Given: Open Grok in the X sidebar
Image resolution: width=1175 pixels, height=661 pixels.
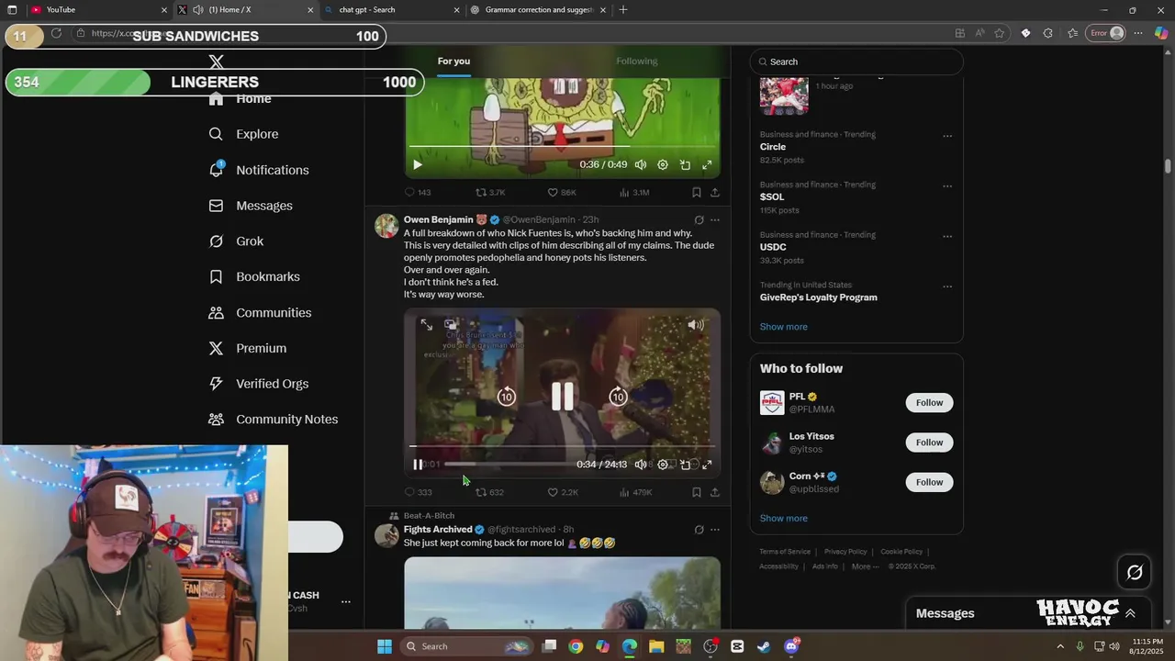Looking at the screenshot, I should point(236,241).
